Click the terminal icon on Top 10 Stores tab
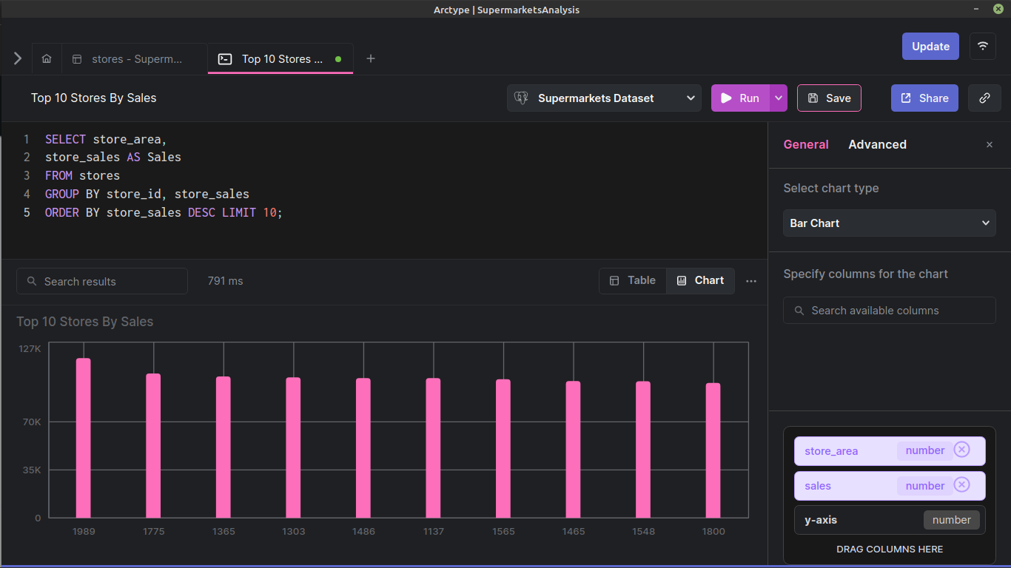Viewport: 1011px width, 568px height. pyautogui.click(x=224, y=58)
